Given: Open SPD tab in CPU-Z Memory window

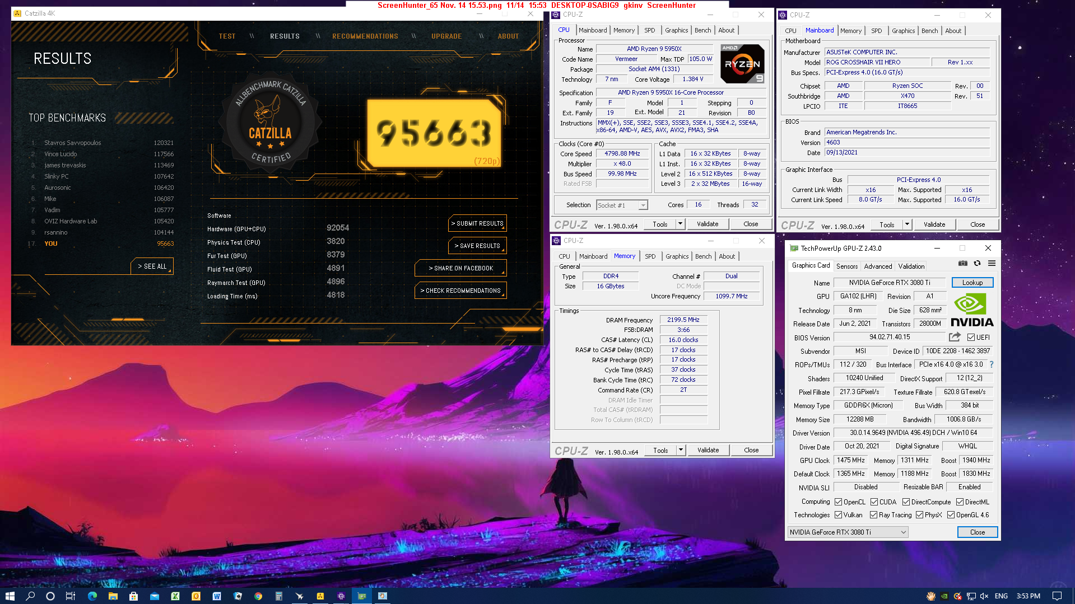Looking at the screenshot, I should 650,256.
